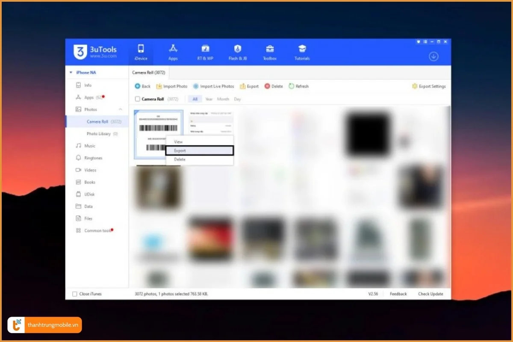Click the Ringtones sidebar icon
The height and width of the screenshot is (342, 513).
coord(78,158)
